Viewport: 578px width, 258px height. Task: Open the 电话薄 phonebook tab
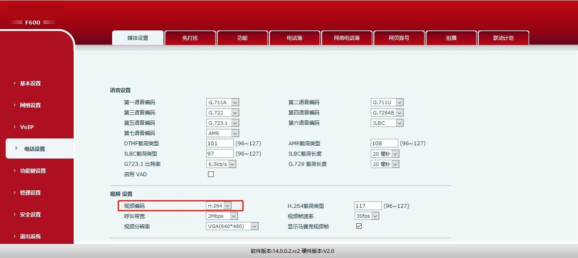pyautogui.click(x=294, y=38)
